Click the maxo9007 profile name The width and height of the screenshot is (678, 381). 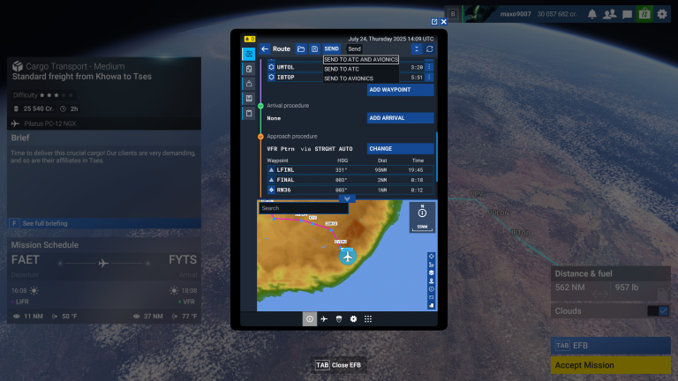pyautogui.click(x=516, y=14)
